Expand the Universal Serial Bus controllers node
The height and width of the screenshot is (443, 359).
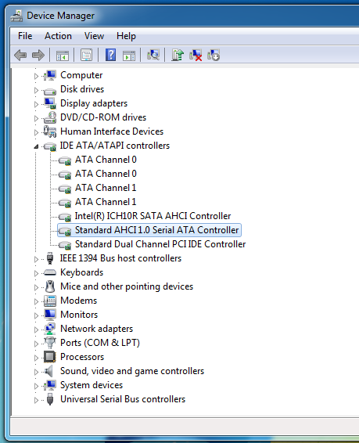pos(36,400)
